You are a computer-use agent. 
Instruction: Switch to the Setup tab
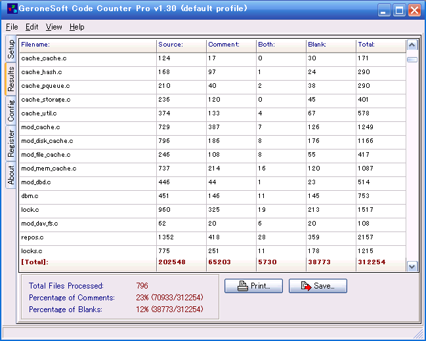point(11,50)
